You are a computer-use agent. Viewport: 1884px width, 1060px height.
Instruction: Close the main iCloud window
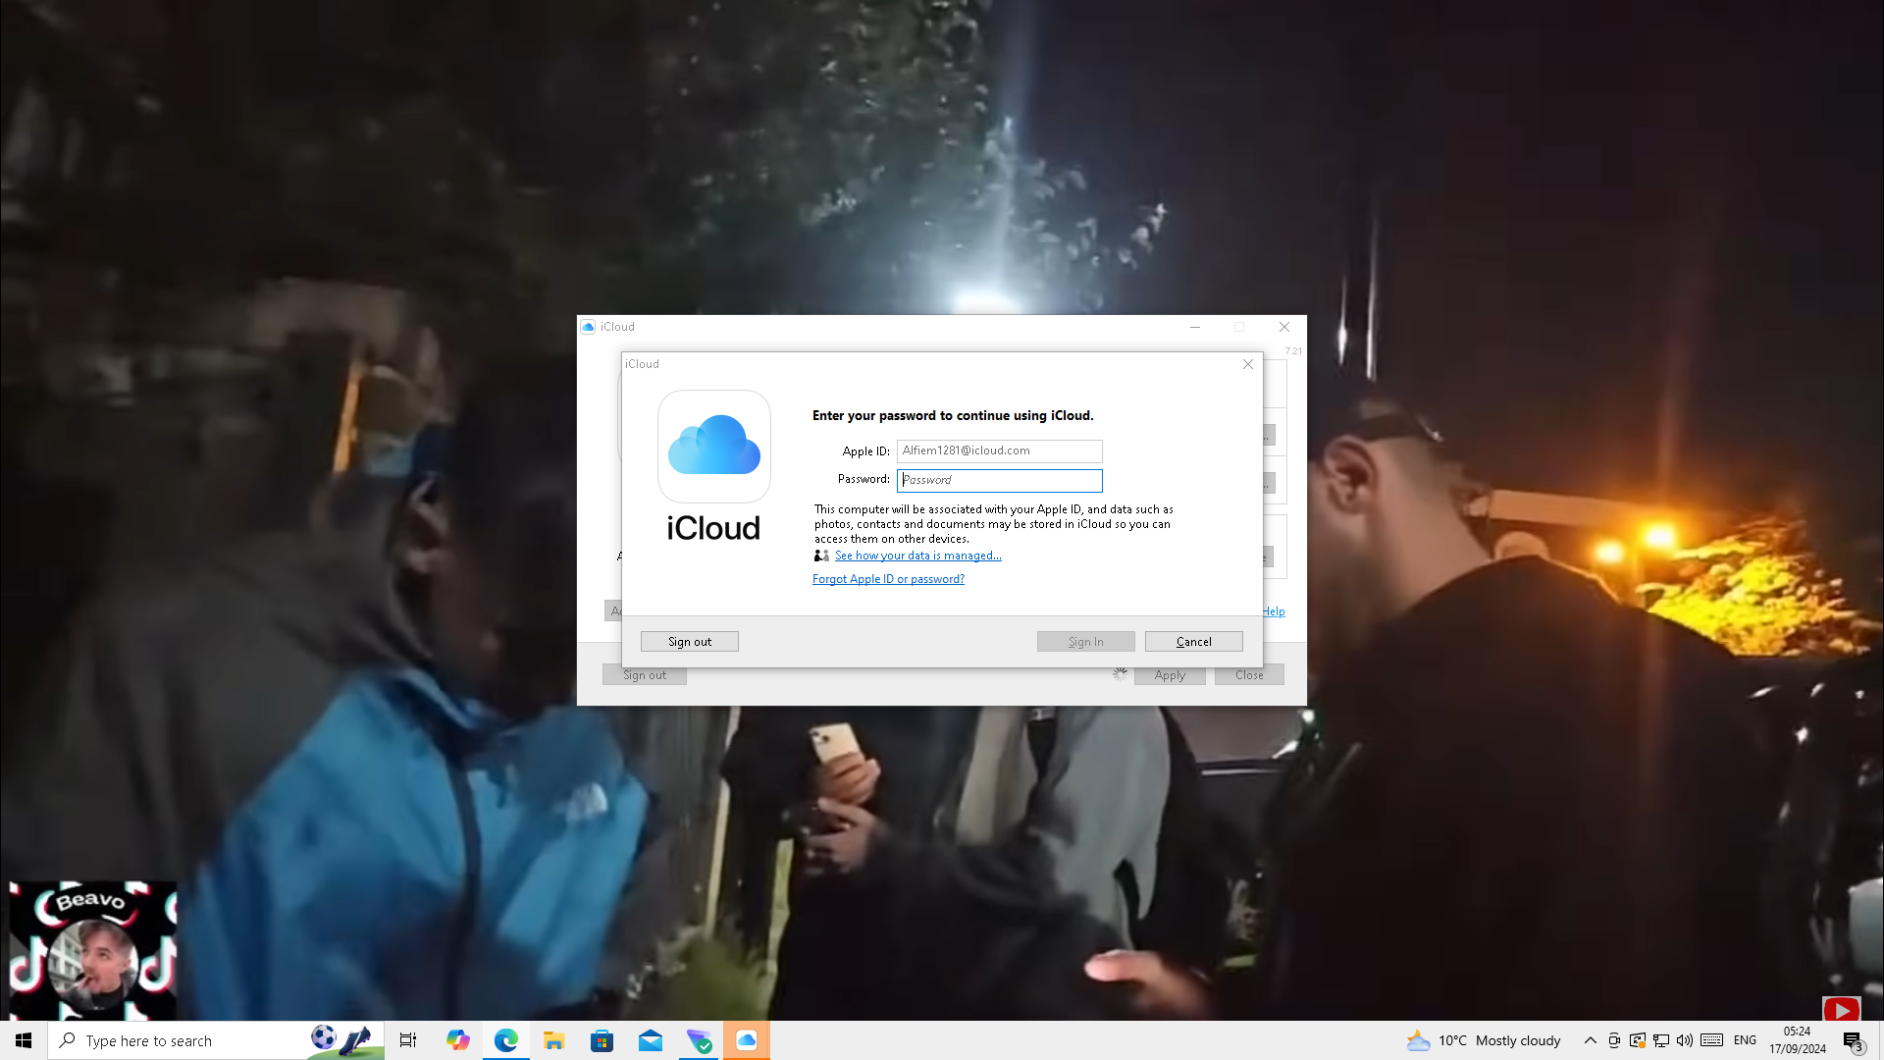pyautogui.click(x=1284, y=327)
